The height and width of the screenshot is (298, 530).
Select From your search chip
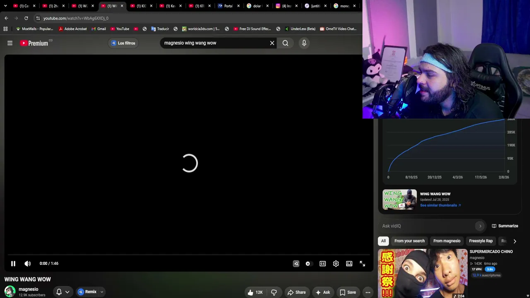pyautogui.click(x=410, y=241)
